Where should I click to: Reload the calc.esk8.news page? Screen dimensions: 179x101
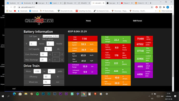15,7
